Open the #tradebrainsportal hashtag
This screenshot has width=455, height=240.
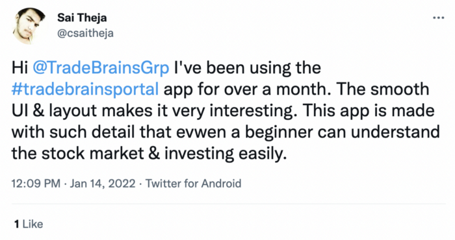click(85, 90)
